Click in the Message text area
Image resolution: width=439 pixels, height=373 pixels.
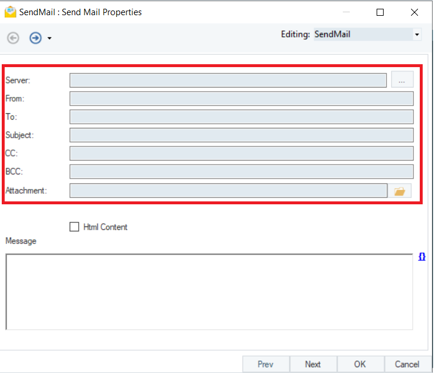tap(209, 291)
